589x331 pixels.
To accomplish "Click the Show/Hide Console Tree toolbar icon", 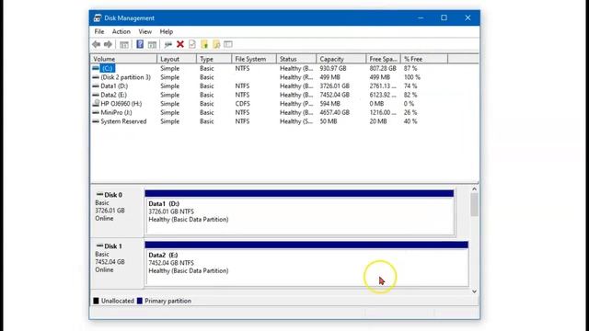I will (x=124, y=45).
